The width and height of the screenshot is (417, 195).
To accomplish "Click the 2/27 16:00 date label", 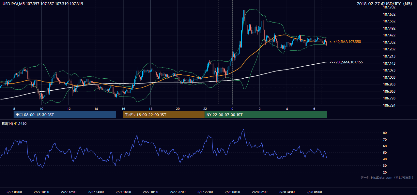I will (x=123, y=192).
